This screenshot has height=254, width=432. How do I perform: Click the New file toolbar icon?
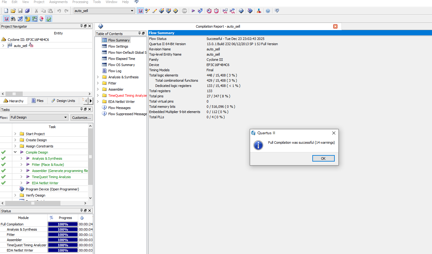click(6, 11)
